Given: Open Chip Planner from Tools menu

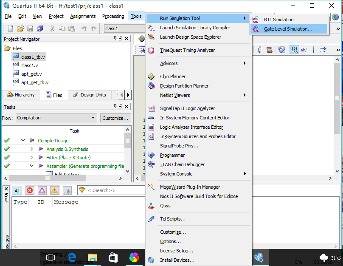Looking at the screenshot, I should 199,76.
